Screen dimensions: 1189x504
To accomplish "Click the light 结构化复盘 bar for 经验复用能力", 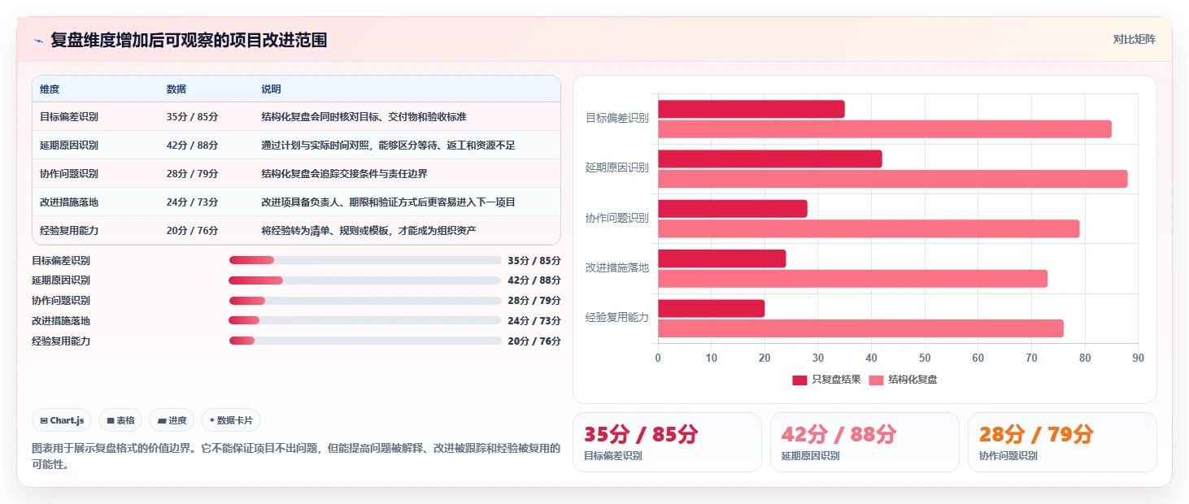I will pyautogui.click(x=860, y=328).
